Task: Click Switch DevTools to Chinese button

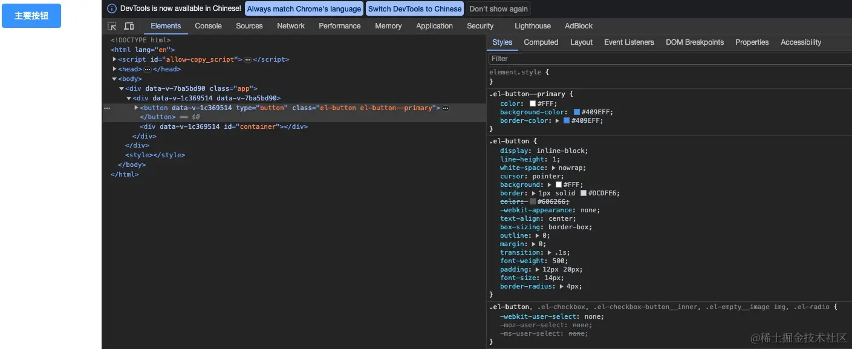Action: 414,8
